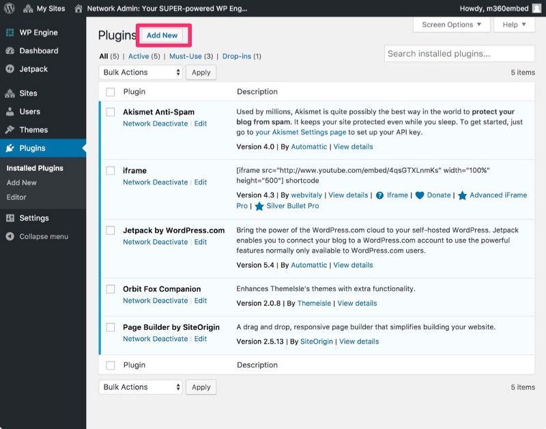Viewport: 546px width, 429px height.
Task: Network Deactivate Jetpack by WordPress.com
Action: 156,242
